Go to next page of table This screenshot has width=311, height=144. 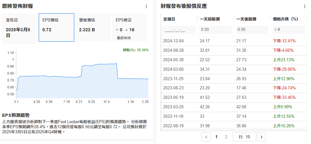261,137
